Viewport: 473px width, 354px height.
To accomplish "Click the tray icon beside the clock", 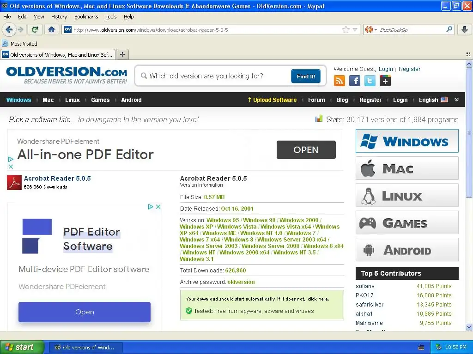I will 439,347.
